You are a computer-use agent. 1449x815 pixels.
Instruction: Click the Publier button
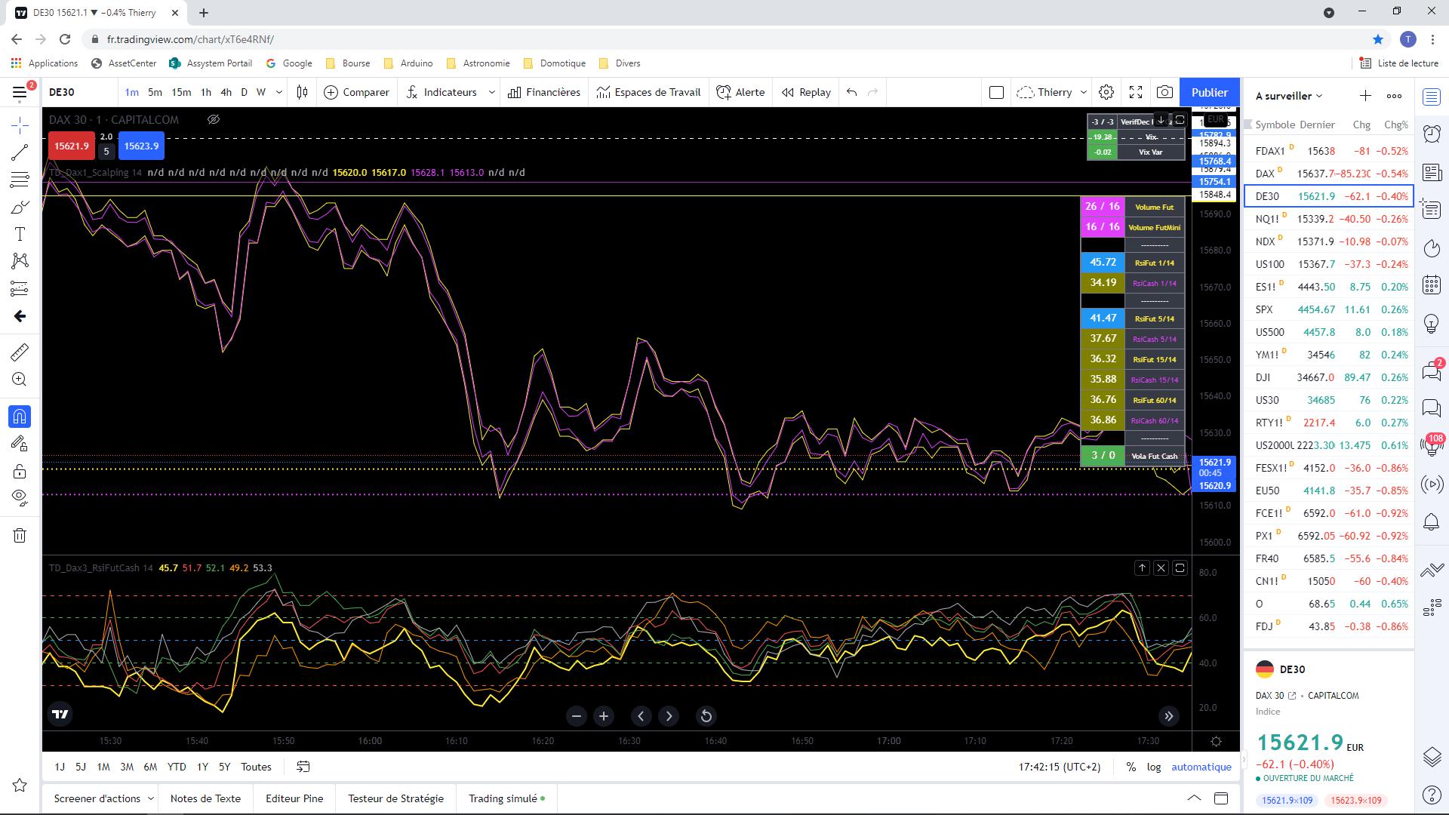tap(1209, 92)
